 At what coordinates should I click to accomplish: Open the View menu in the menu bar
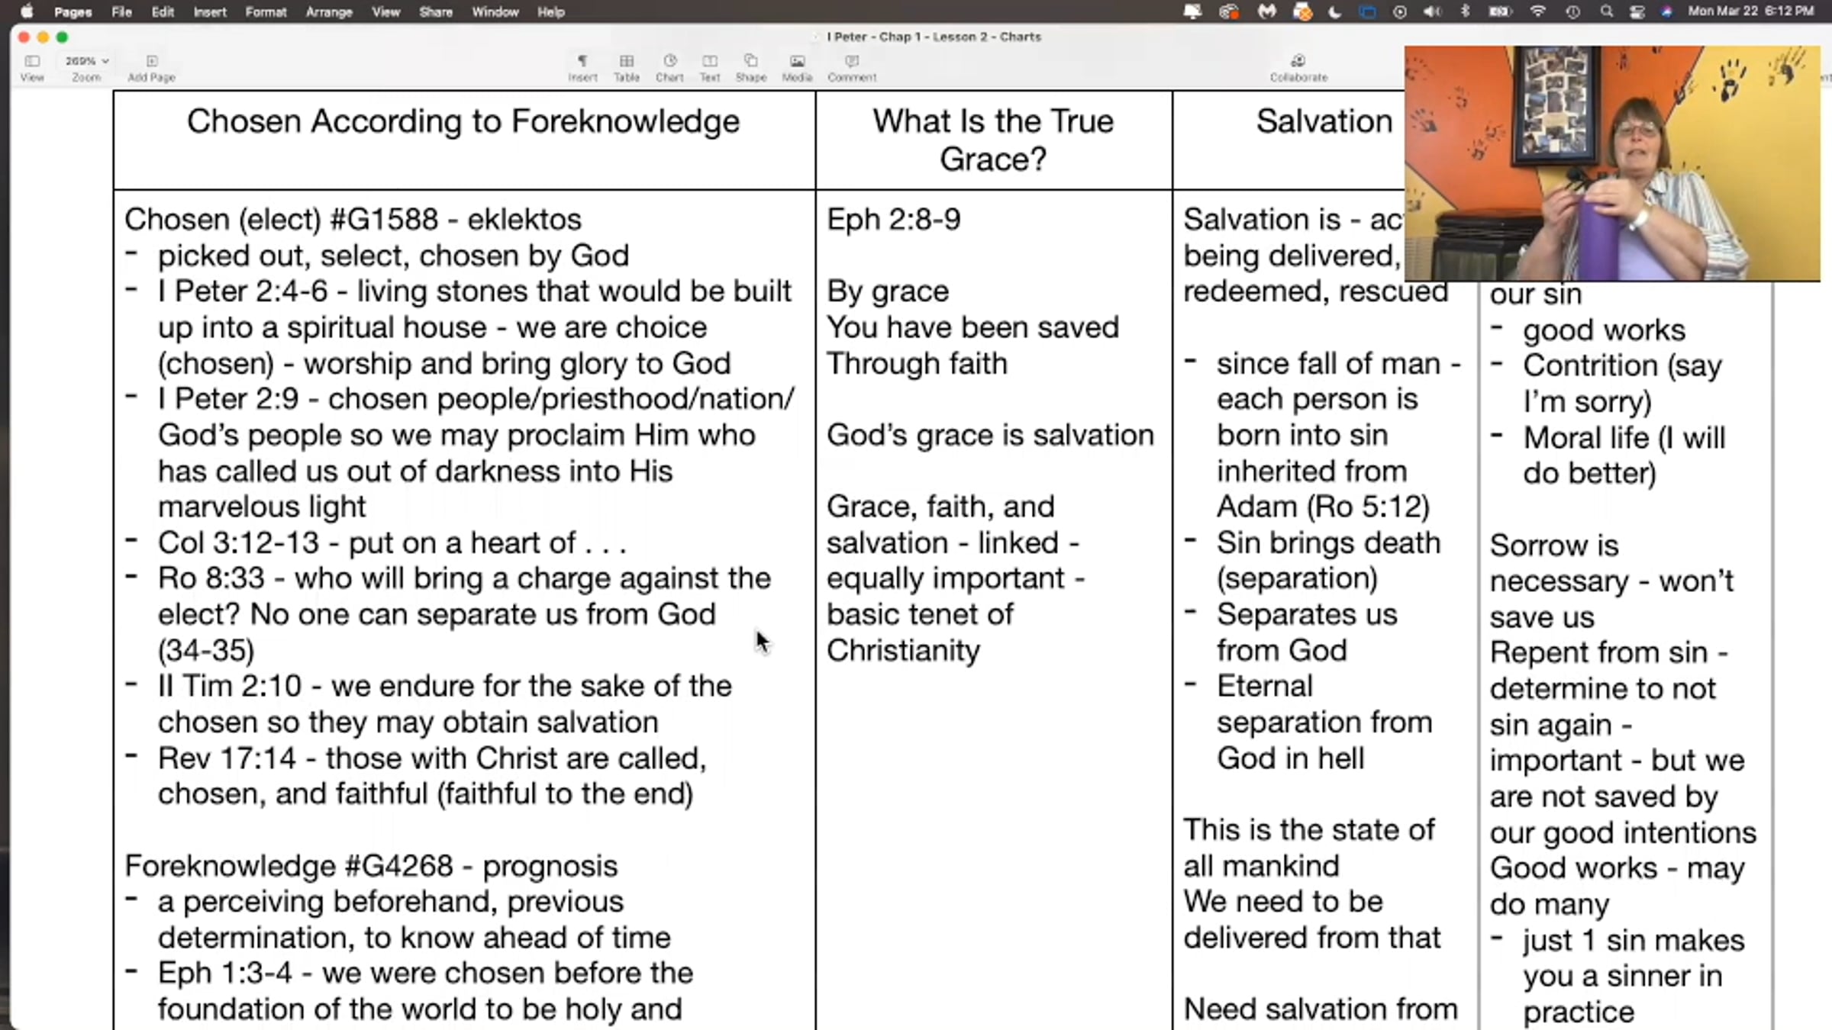tap(386, 11)
